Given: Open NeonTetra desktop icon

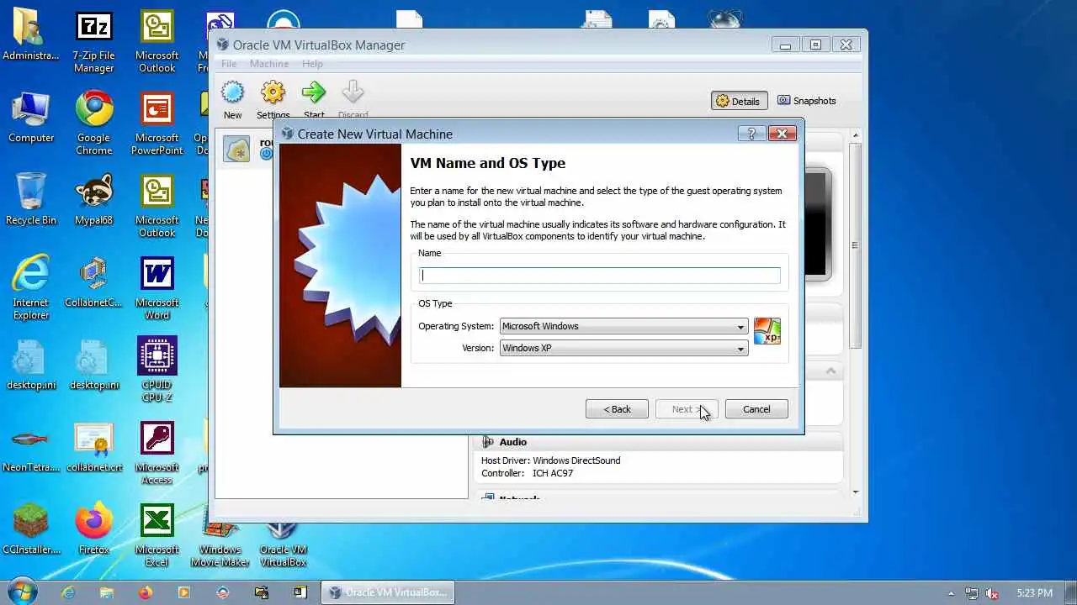Looking at the screenshot, I should pos(31,448).
